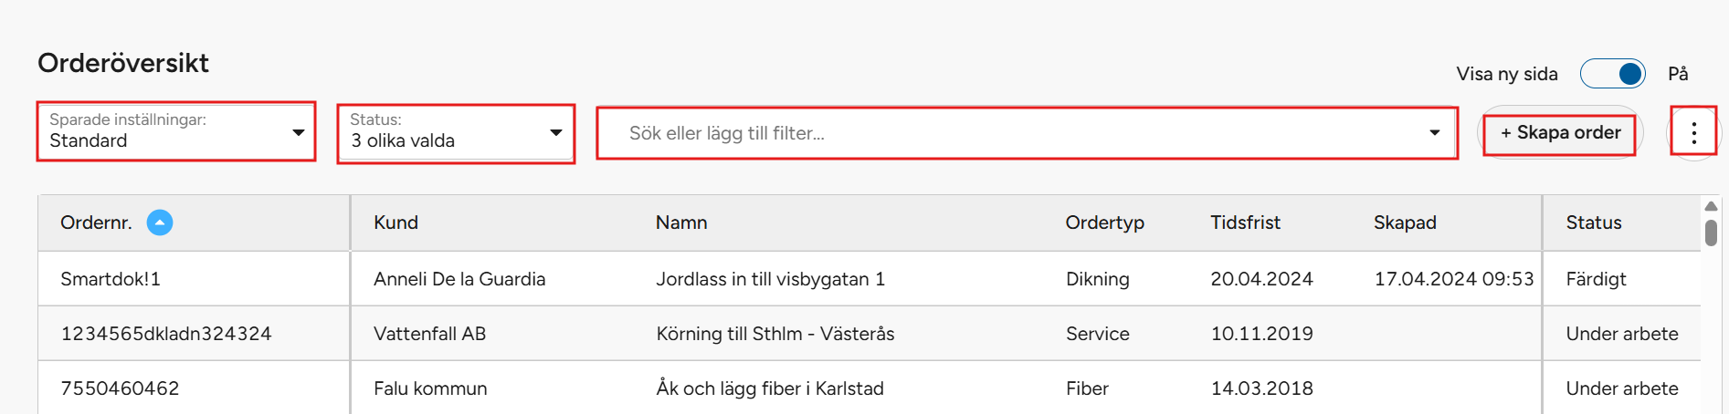Sort by the Ordertyp column header

pos(1104,223)
